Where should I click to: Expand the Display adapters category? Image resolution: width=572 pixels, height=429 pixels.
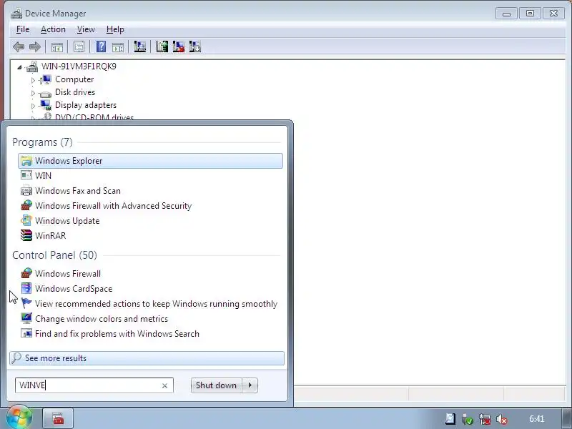[x=33, y=105]
